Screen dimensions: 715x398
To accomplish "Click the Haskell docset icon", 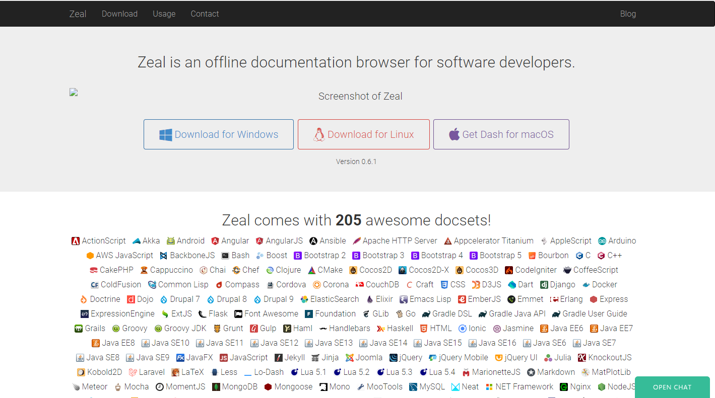I will tap(381, 329).
